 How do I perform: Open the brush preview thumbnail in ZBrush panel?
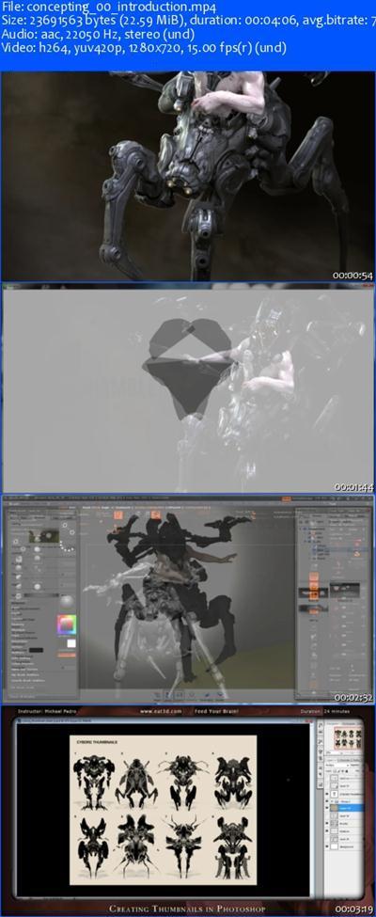[x=43, y=535]
